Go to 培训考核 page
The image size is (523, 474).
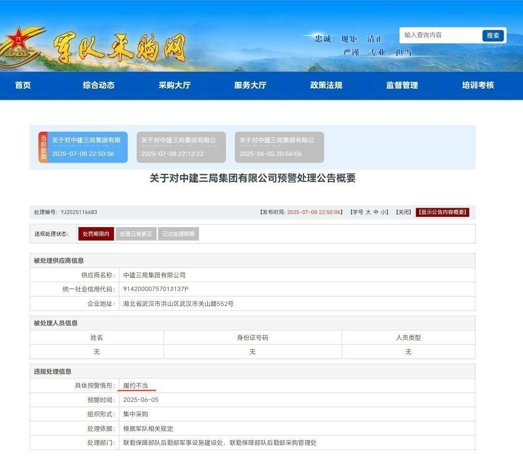pyautogui.click(x=477, y=85)
